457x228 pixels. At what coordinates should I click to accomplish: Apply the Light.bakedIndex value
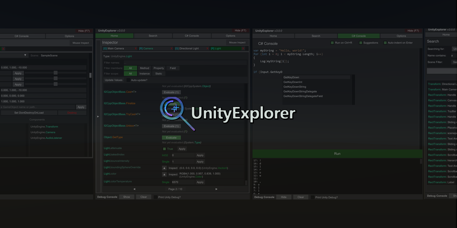[200, 155]
